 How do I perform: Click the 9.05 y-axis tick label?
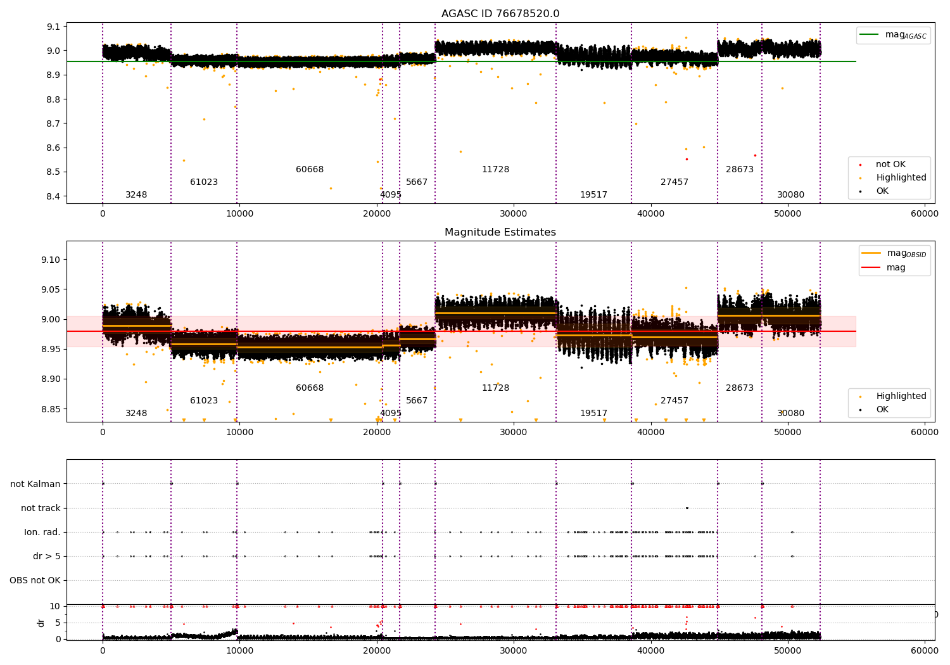51,290
